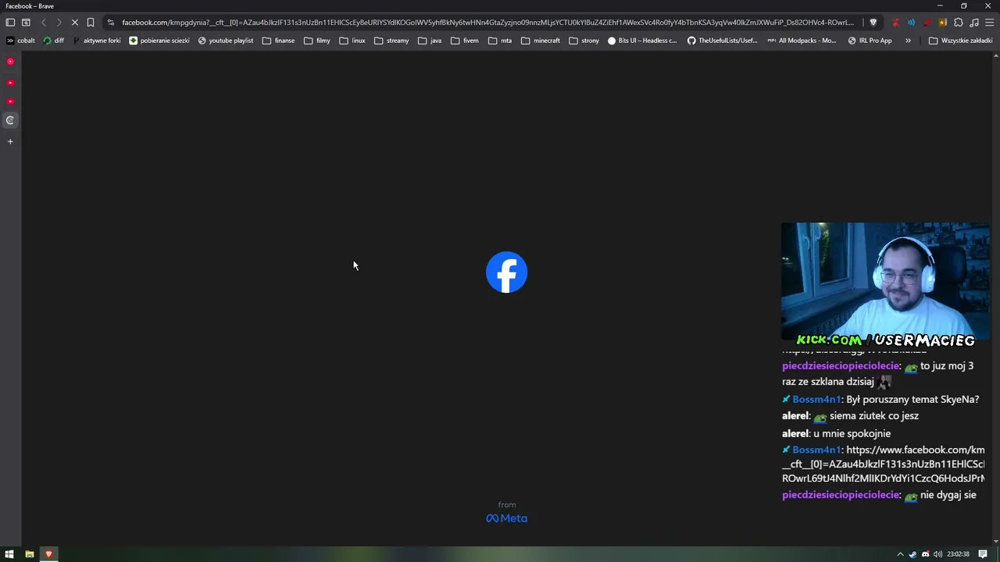This screenshot has width=1000, height=562.
Task: Expand the linux bookmark folder
Action: [352, 41]
